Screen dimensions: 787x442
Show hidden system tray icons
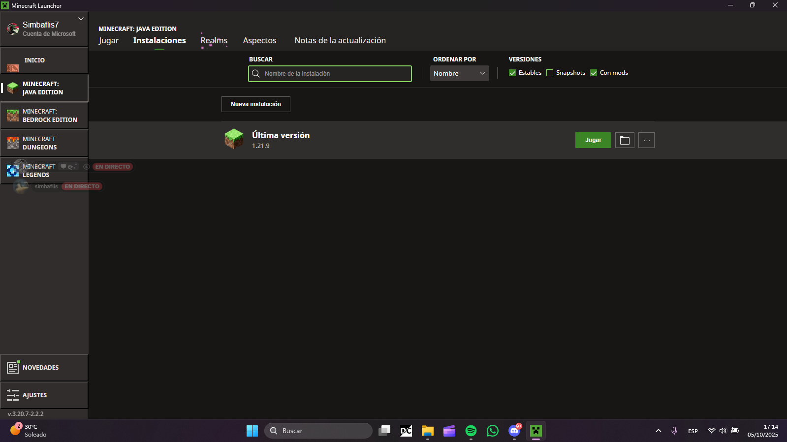coord(659,431)
